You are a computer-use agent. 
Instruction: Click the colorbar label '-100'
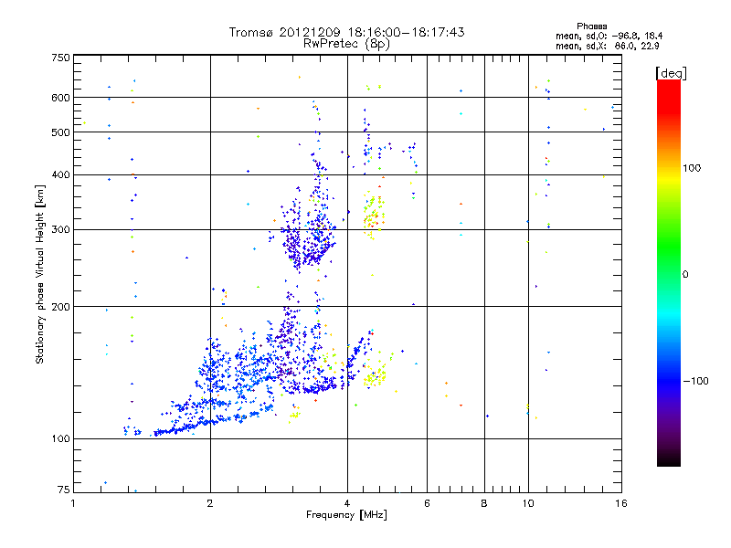[x=695, y=381]
